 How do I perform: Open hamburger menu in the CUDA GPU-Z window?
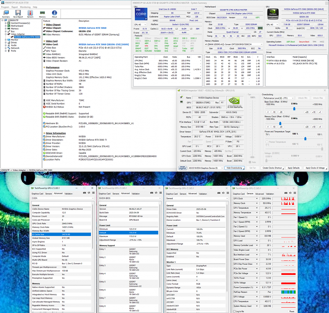(x=93, y=193)
